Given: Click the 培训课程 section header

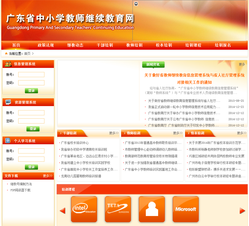Looking at the screenshot, I should pos(152,189).
